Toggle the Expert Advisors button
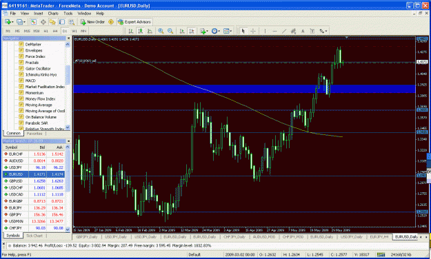This screenshot has height=259, width=431. coord(134,22)
